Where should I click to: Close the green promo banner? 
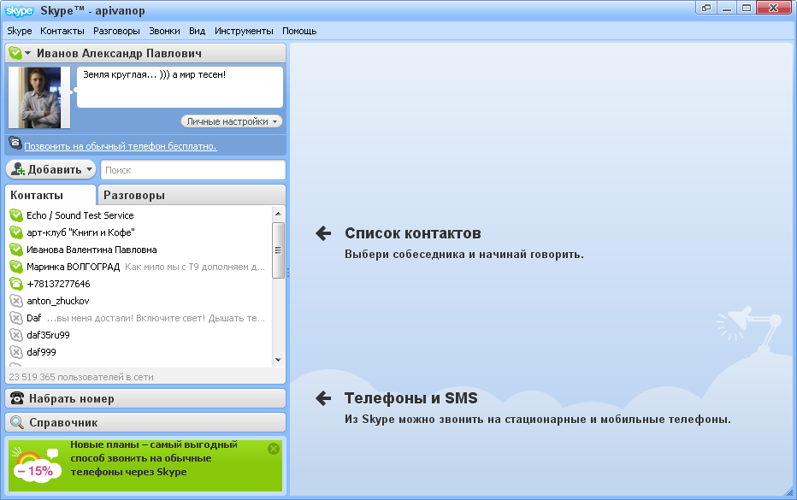click(274, 449)
